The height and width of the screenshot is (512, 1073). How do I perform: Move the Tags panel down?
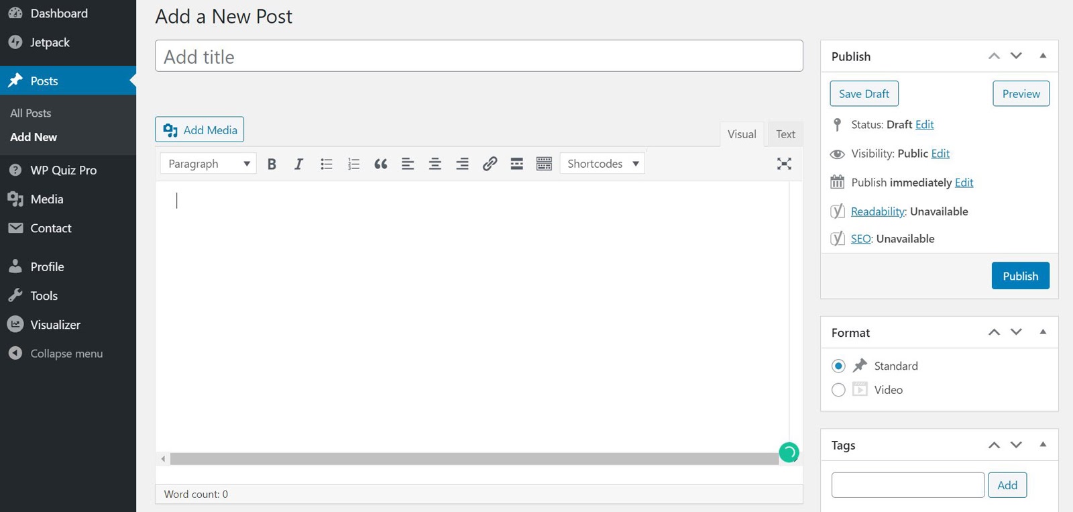(1017, 445)
